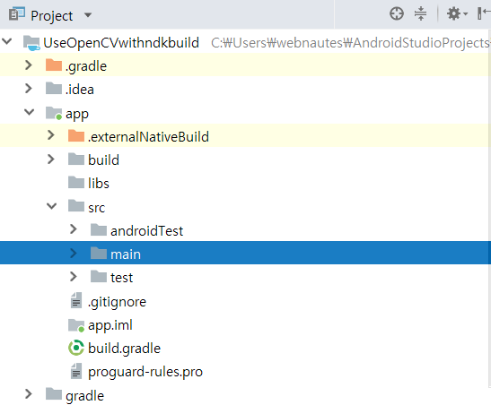Viewport: 491px width, 405px height.
Task: Click the scroll from source target icon
Action: pyautogui.click(x=397, y=14)
